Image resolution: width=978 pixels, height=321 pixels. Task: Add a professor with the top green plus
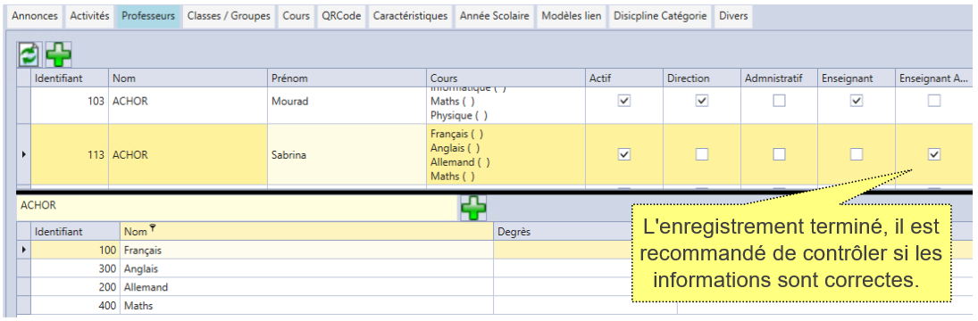click(x=59, y=54)
